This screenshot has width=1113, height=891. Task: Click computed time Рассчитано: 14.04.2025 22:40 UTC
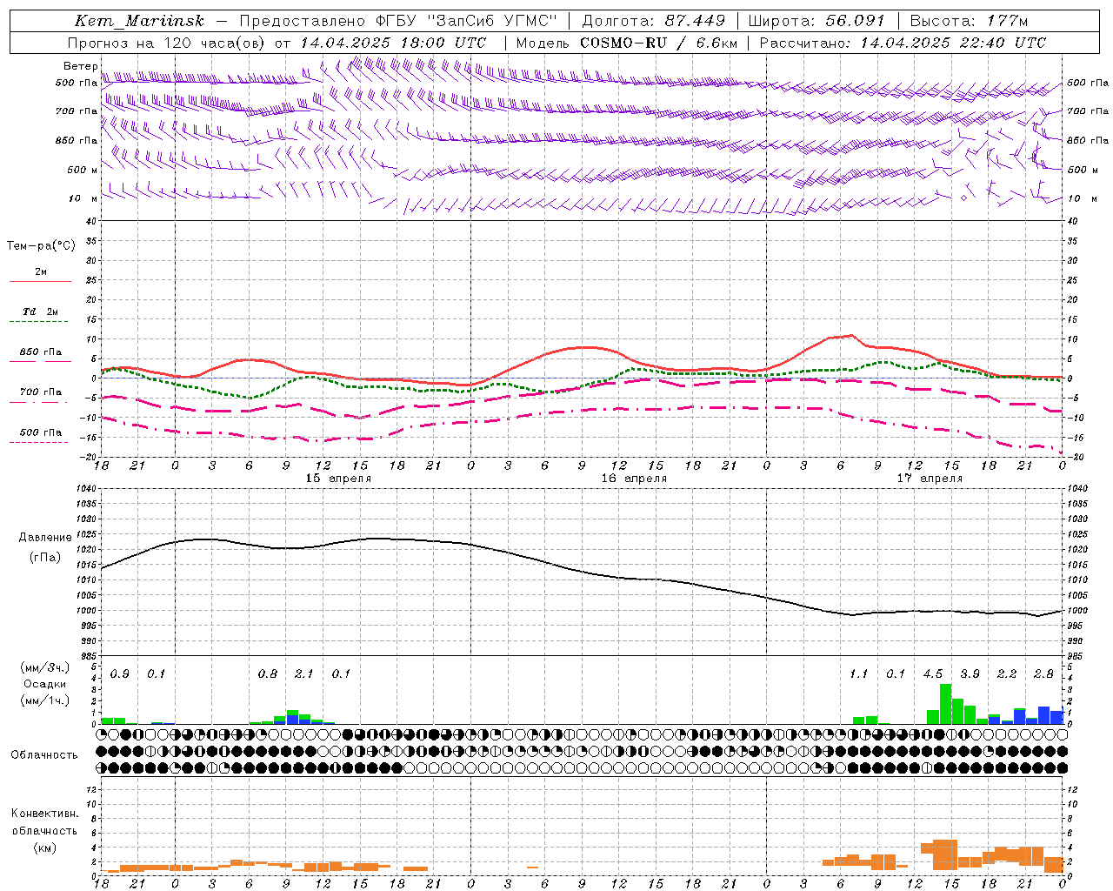[x=903, y=43]
